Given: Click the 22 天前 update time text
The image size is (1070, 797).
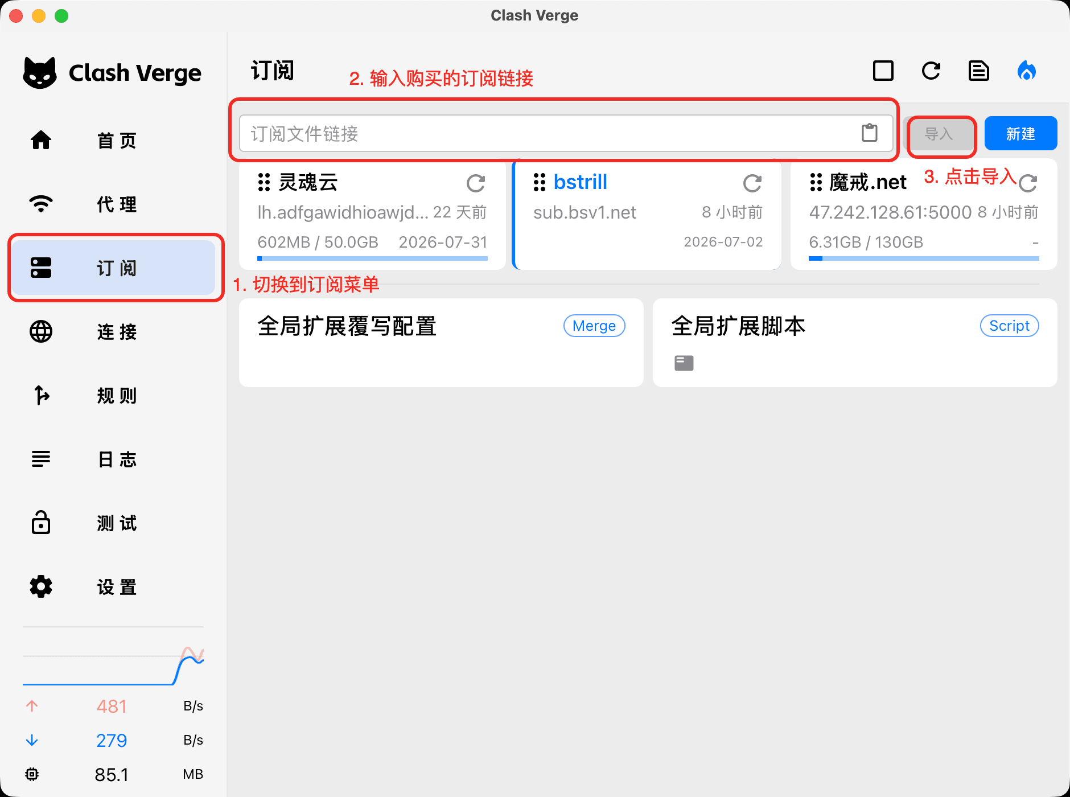Looking at the screenshot, I should tap(460, 212).
